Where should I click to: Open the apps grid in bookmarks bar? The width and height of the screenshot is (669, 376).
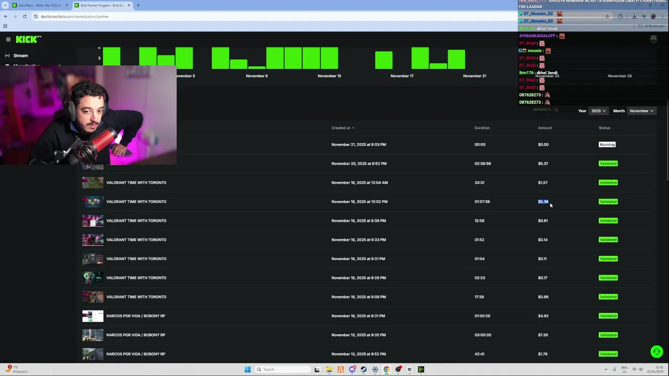[x=5, y=26]
